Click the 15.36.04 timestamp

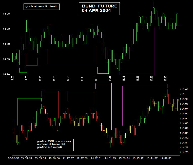tap(124, 158)
